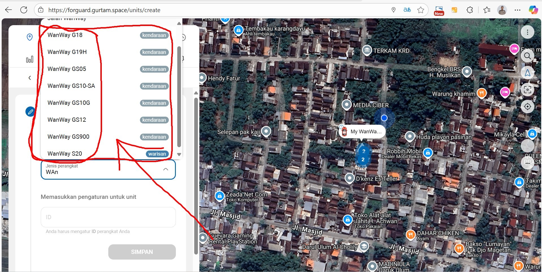Click the frame focus icon on map

point(527,90)
